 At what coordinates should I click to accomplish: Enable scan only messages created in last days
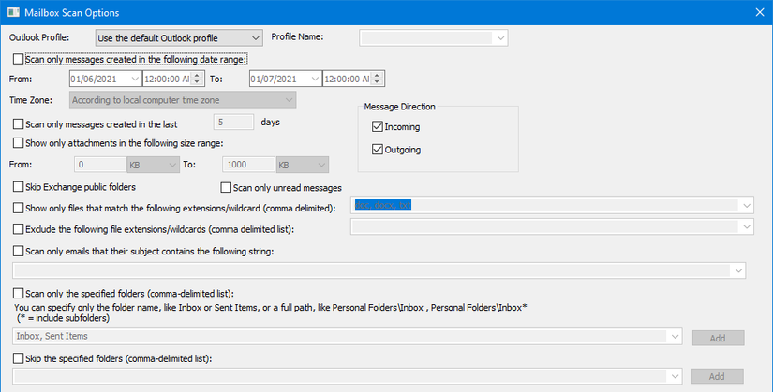coord(18,124)
